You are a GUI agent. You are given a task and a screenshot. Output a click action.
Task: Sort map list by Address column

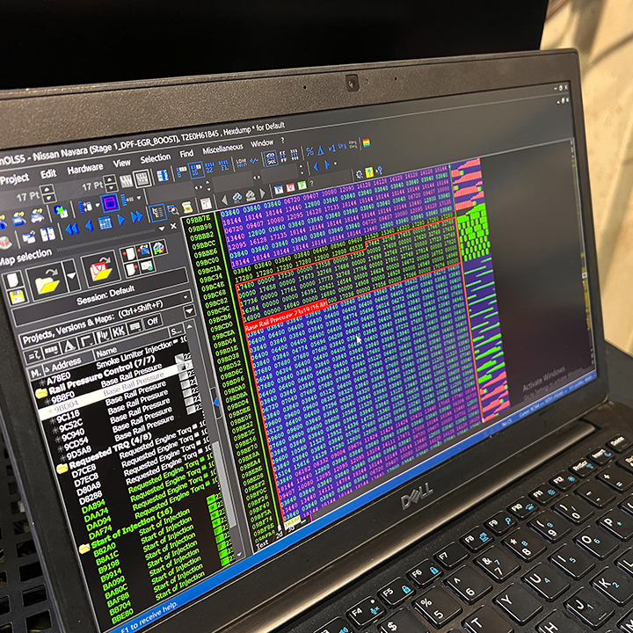pyautogui.click(x=66, y=365)
